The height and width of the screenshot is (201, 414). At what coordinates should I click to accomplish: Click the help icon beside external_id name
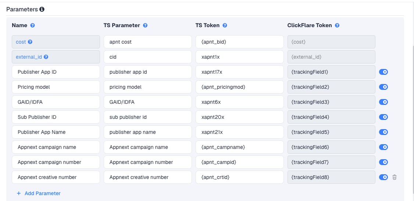click(46, 57)
